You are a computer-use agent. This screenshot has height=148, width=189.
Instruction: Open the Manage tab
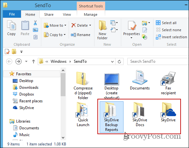pyautogui.click(x=91, y=14)
